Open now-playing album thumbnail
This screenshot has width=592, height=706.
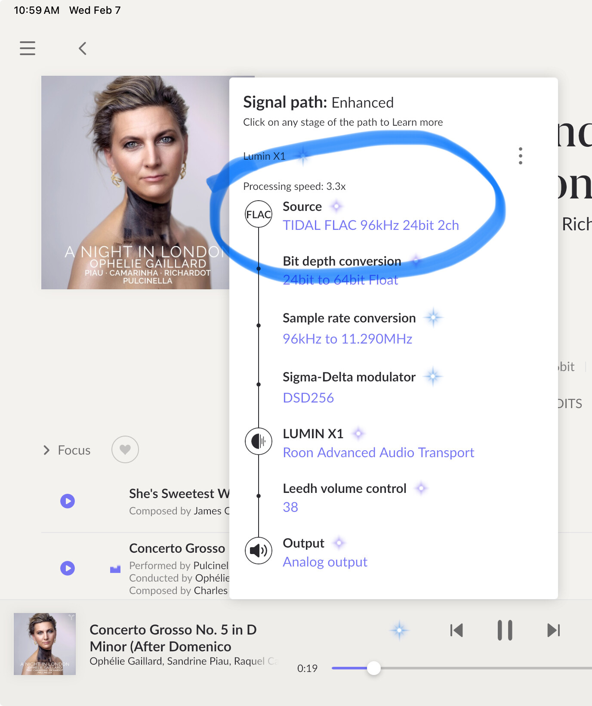[45, 644]
